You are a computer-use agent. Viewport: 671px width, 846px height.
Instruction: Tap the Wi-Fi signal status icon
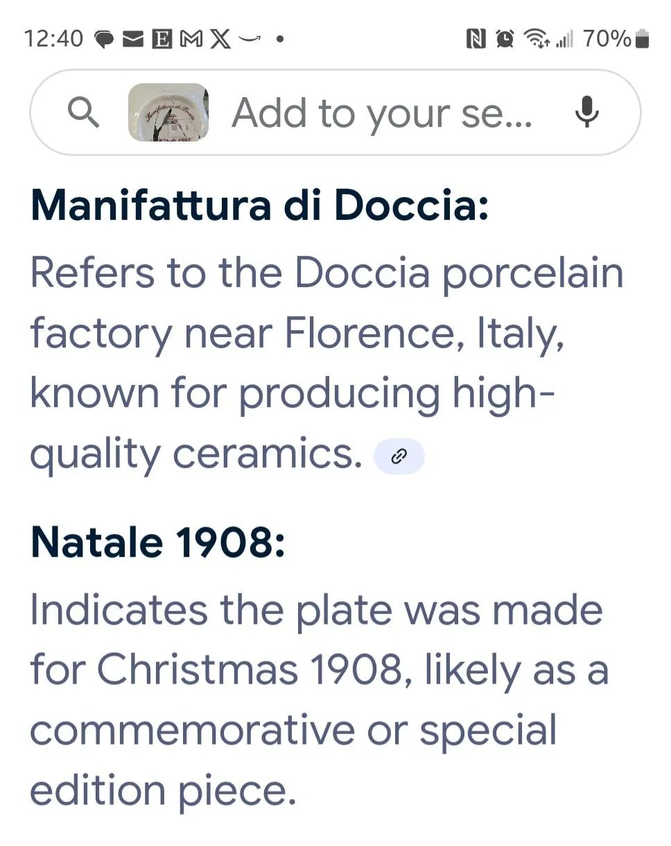[534, 39]
